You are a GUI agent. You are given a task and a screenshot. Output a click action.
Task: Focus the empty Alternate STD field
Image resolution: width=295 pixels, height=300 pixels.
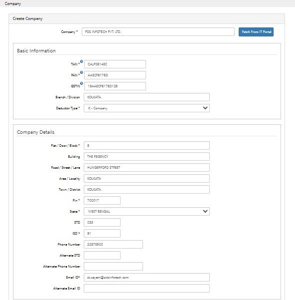click(102, 256)
